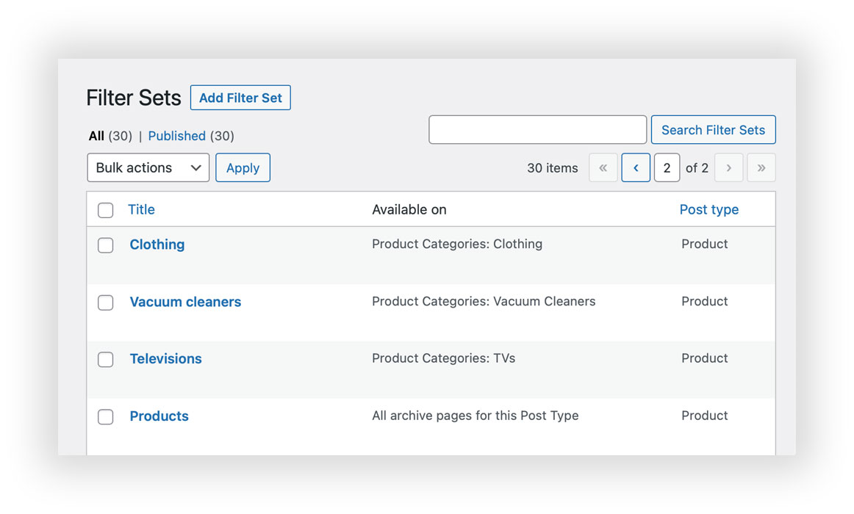This screenshot has width=854, height=514.
Task: Select all rows using the header checkbox
Action: (x=105, y=210)
